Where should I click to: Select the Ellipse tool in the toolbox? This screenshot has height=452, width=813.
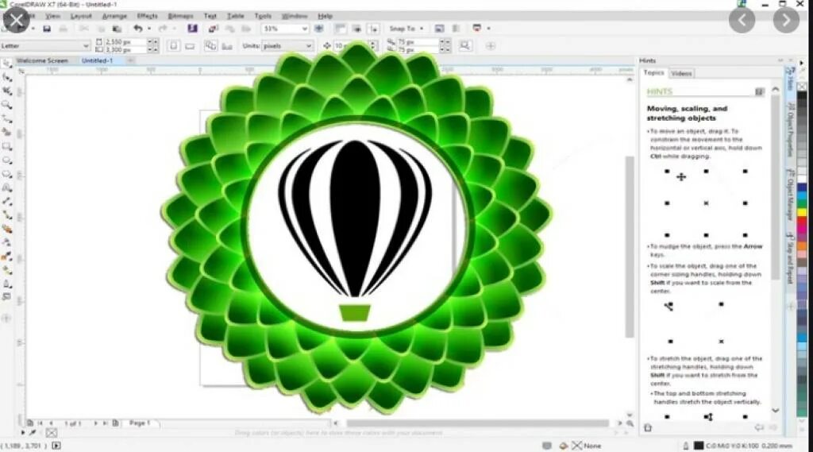tap(6, 160)
